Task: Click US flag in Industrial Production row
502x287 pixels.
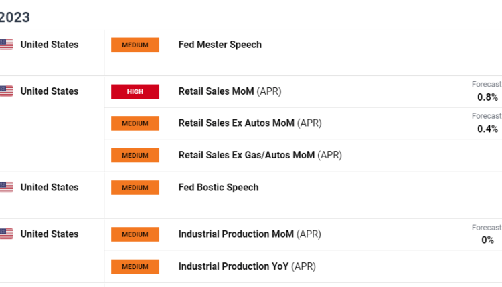Action: point(6,234)
